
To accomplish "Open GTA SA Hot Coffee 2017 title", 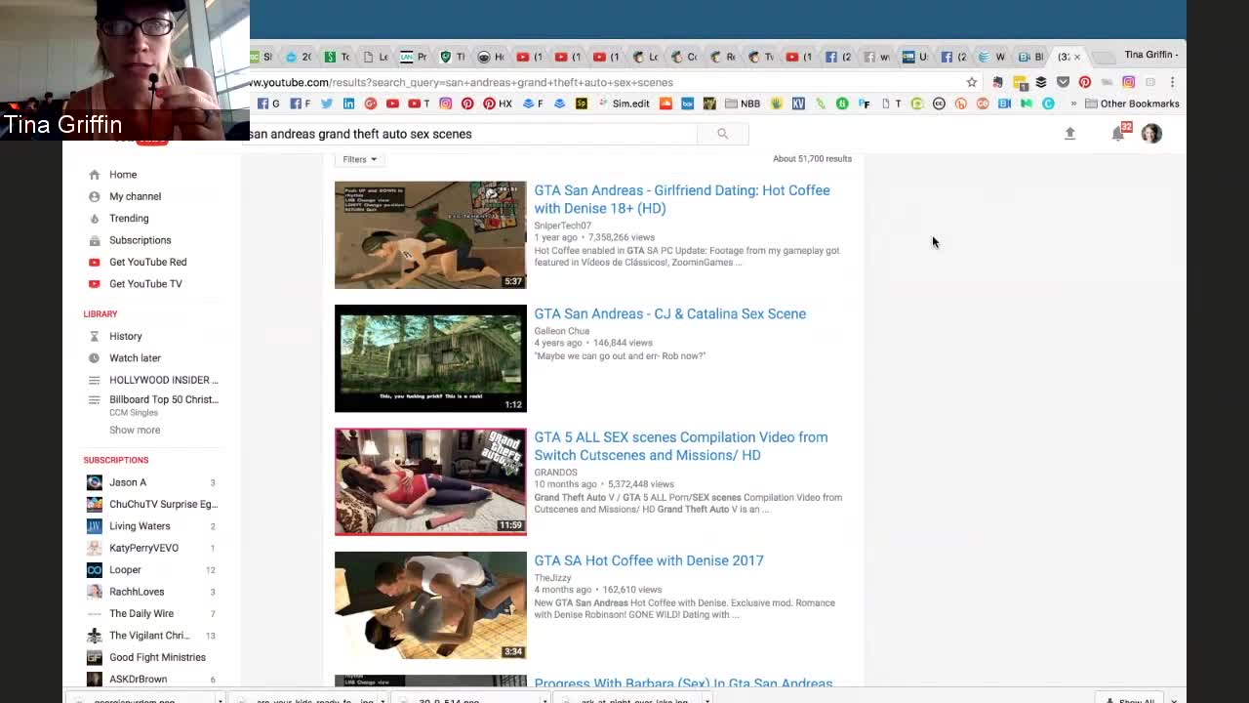I will (649, 560).
